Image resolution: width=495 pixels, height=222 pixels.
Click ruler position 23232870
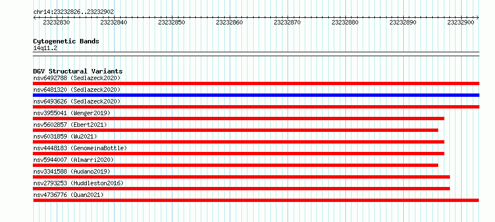[288, 22]
